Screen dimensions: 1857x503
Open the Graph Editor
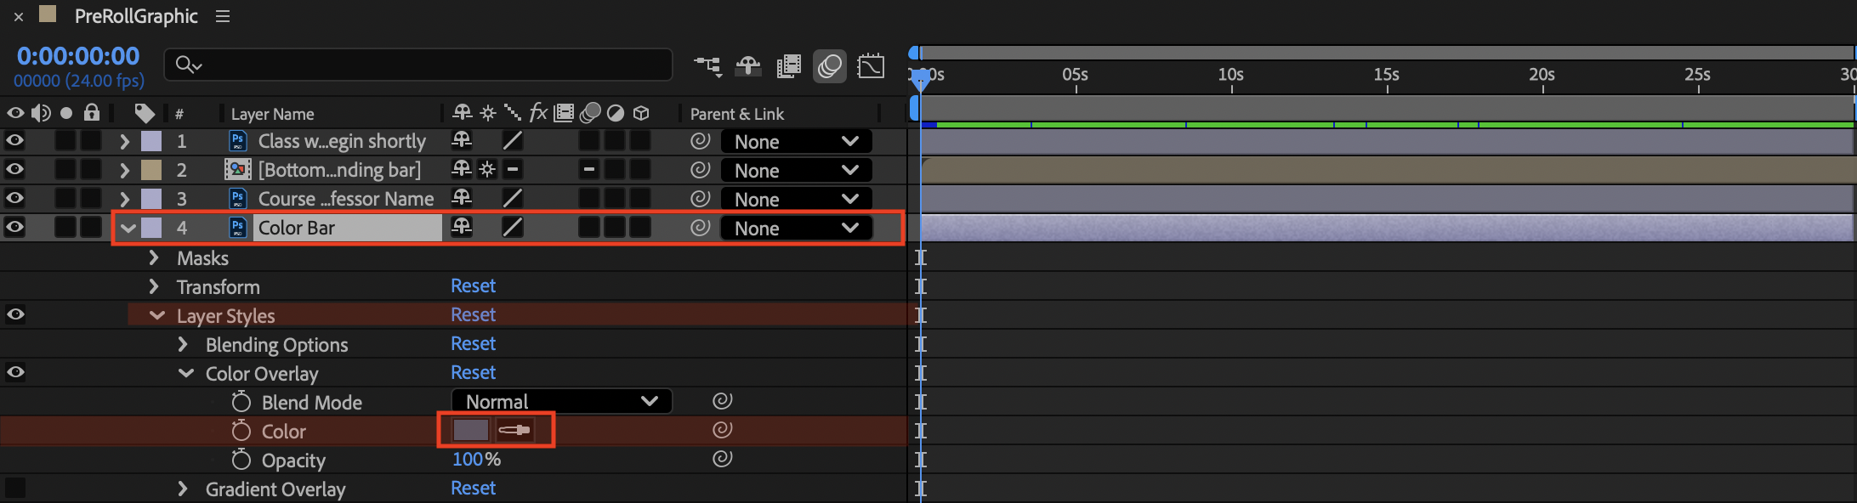[872, 66]
